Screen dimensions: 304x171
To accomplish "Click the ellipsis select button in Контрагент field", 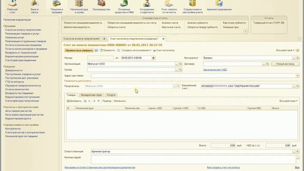I will pyautogui.click(x=294, y=58).
